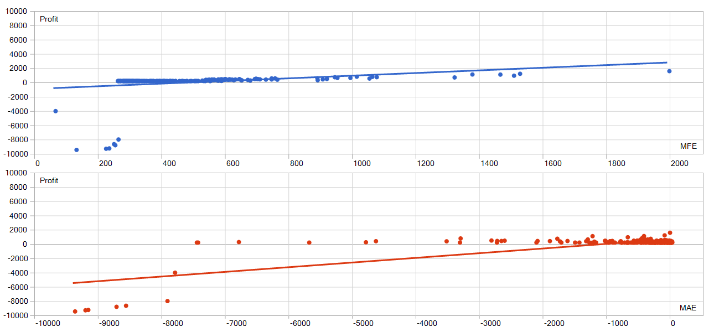Select the leftmost red point near MAE -9500
Viewport: 714px width, 332px height.
coord(75,312)
